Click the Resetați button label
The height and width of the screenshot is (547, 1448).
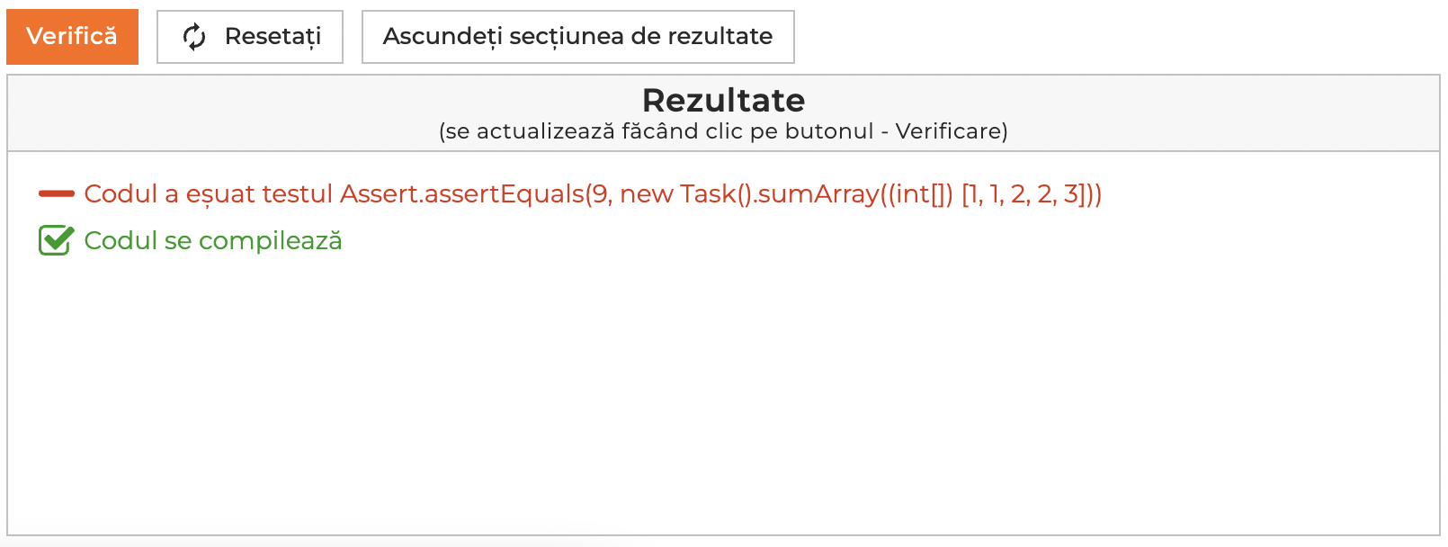pyautogui.click(x=273, y=37)
